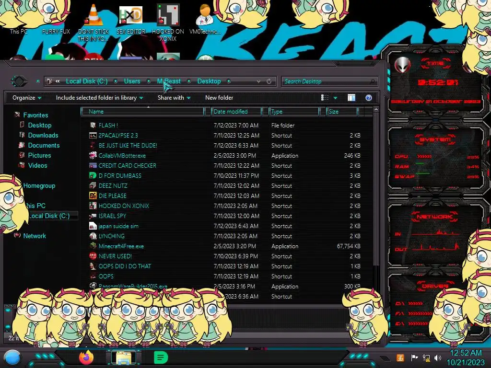Open the view options dropdown arrow
This screenshot has width=491, height=368.
click(335, 98)
